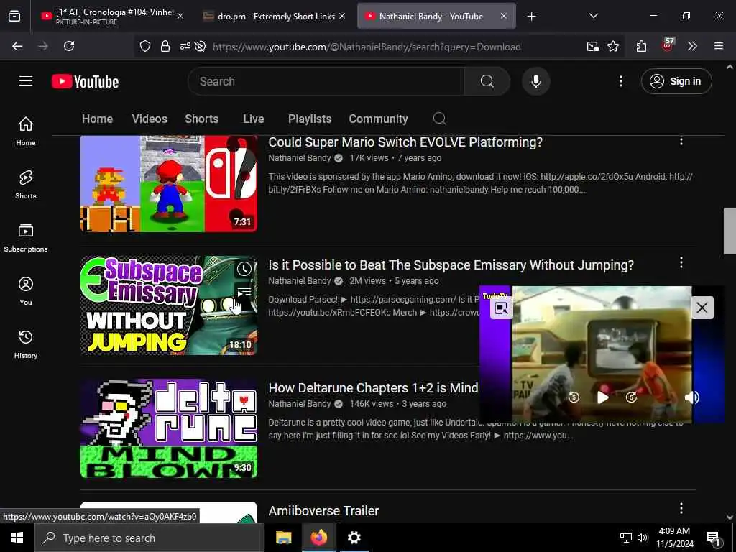736x552 pixels.
Task: Open the How Deltarune Chapters 1+2 video title
Action: point(373,388)
